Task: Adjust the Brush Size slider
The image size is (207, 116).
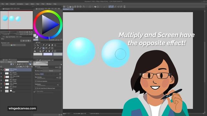Action: (x=45, y=68)
